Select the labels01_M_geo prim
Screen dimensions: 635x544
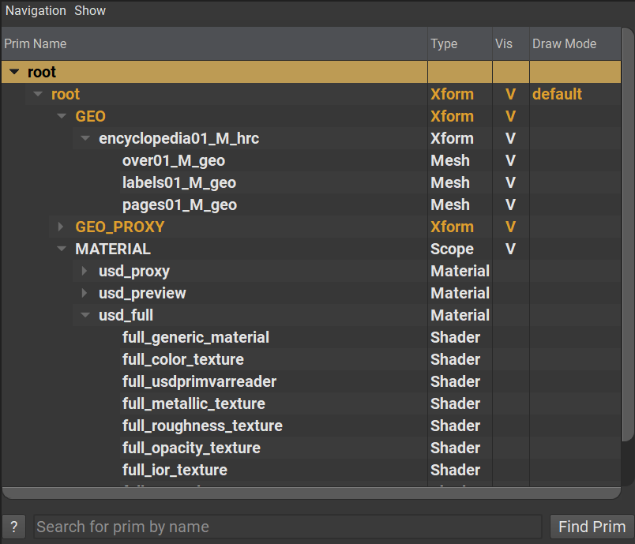tap(178, 182)
